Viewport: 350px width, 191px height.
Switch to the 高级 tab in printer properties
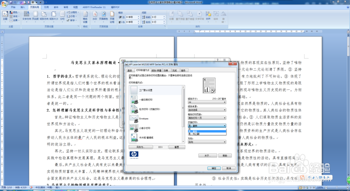[x=130, y=71]
